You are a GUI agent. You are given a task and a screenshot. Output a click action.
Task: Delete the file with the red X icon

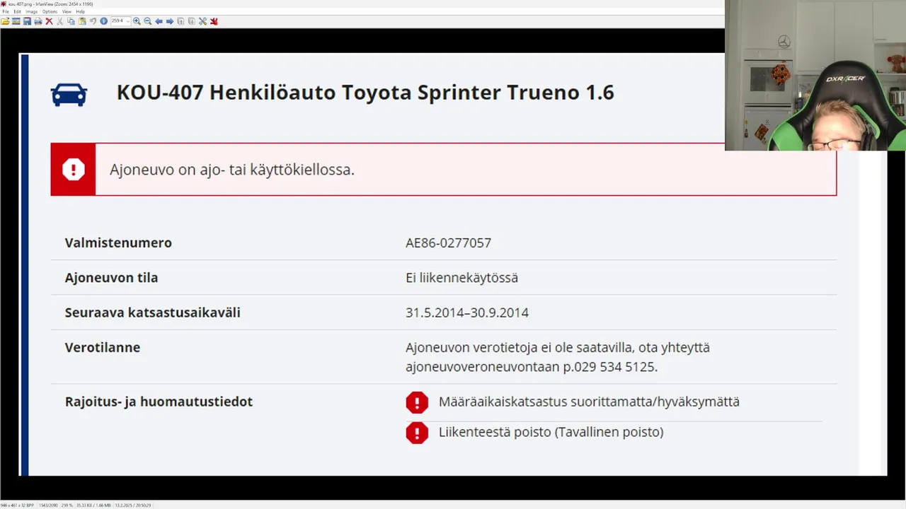(49, 21)
